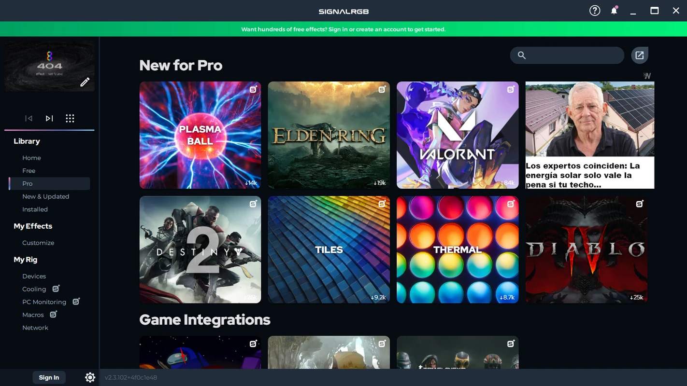Open PC Monitoring page
Viewport: 687px width, 386px height.
[x=44, y=302]
